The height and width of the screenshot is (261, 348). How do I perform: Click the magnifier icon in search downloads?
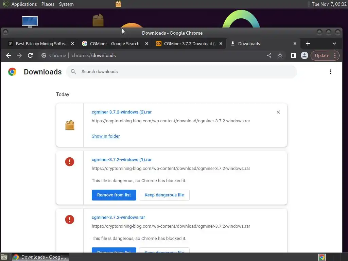tap(73, 72)
